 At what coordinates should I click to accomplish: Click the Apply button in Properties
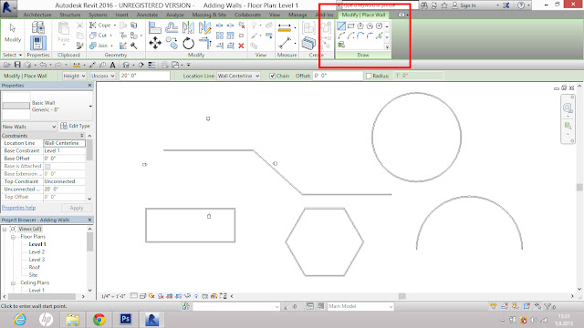[x=77, y=208]
